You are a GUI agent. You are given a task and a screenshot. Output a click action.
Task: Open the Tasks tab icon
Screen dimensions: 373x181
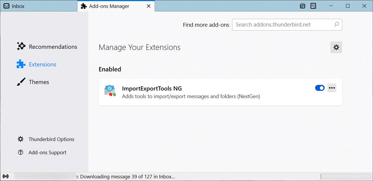pos(313,6)
